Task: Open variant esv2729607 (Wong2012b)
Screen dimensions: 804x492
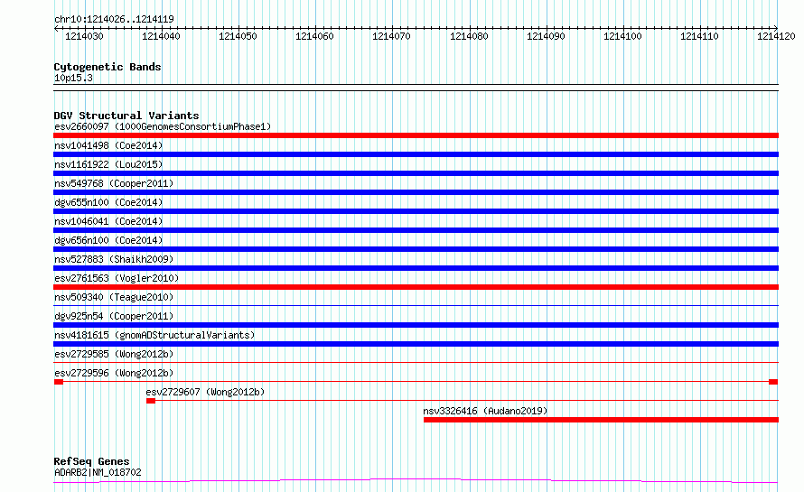Action: coord(205,392)
